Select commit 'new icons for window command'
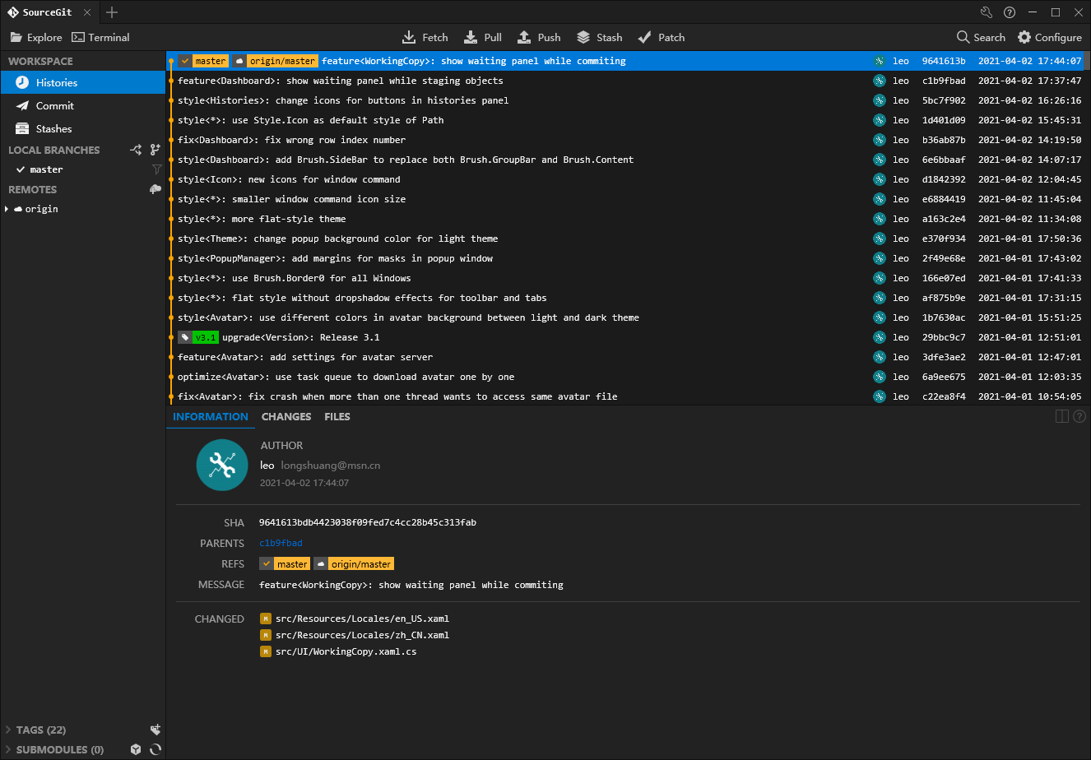1091x760 pixels. click(x=627, y=179)
